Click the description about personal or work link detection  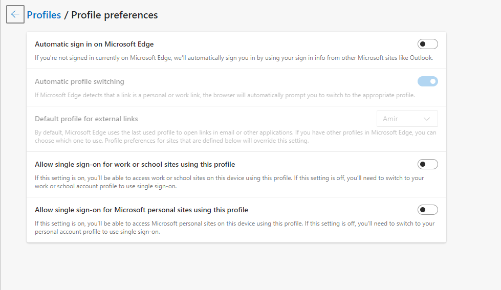(x=225, y=95)
